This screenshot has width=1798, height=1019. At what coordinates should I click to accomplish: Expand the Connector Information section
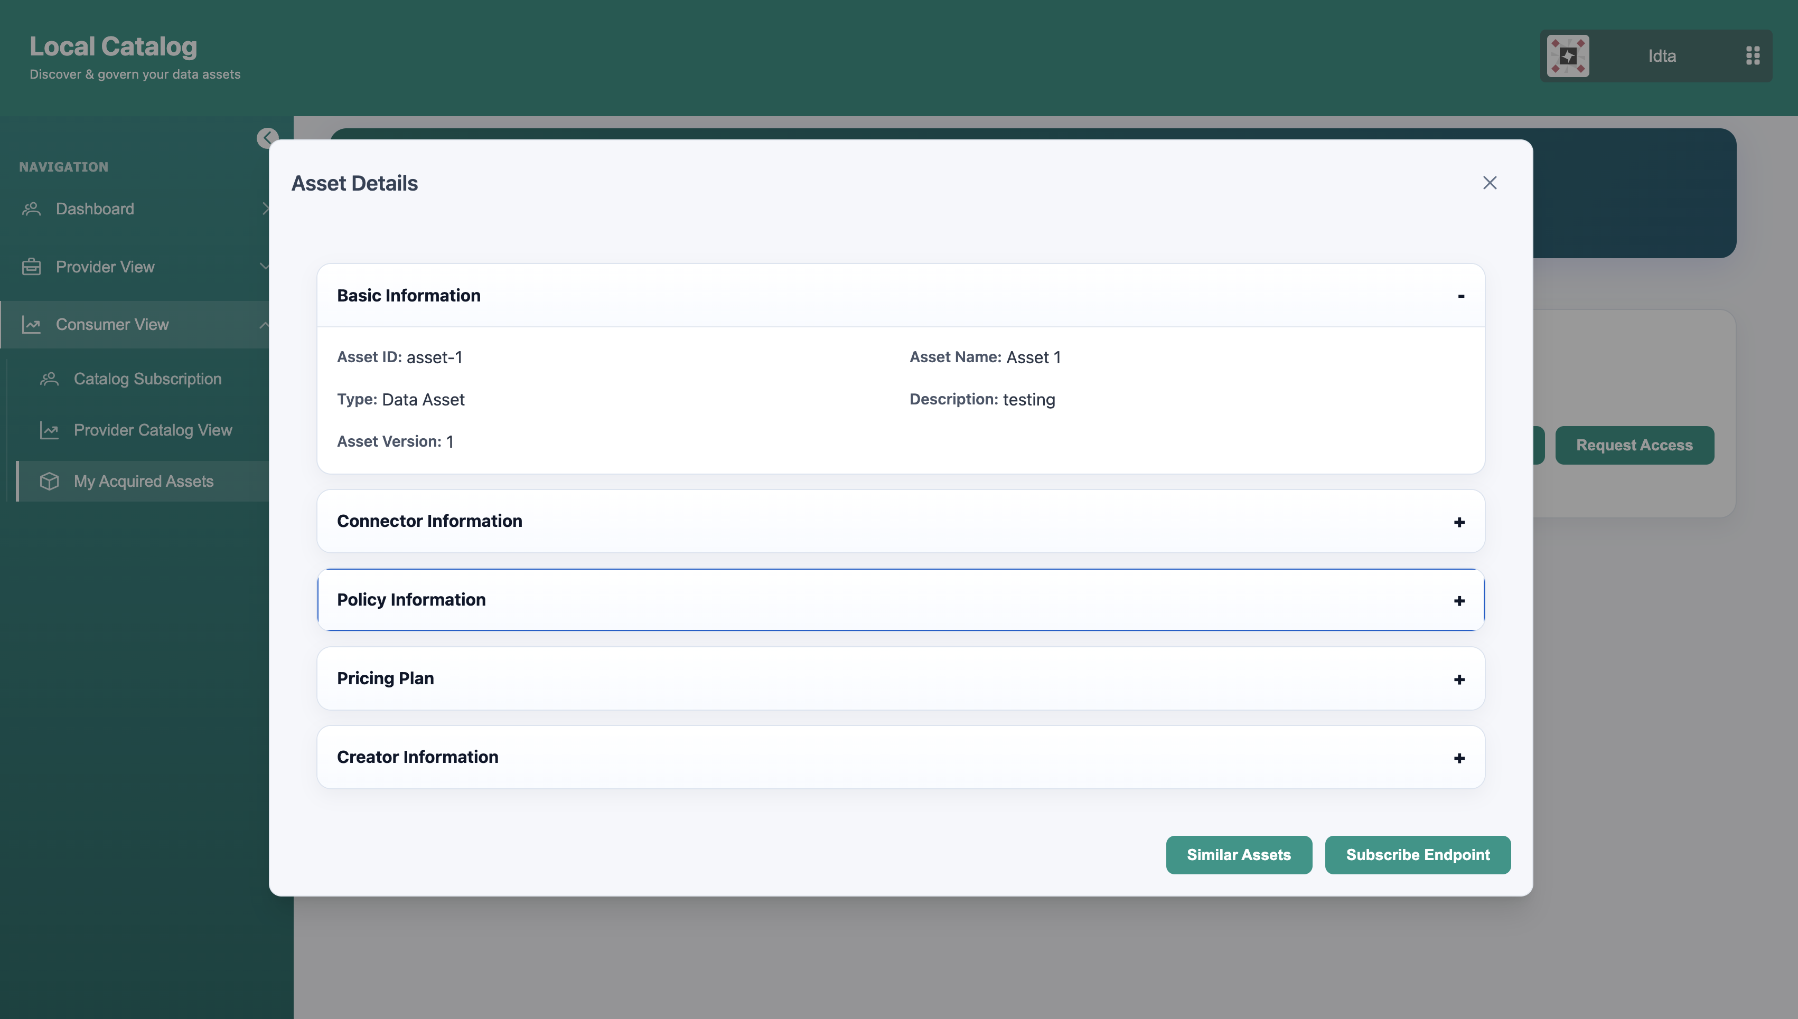(1459, 522)
